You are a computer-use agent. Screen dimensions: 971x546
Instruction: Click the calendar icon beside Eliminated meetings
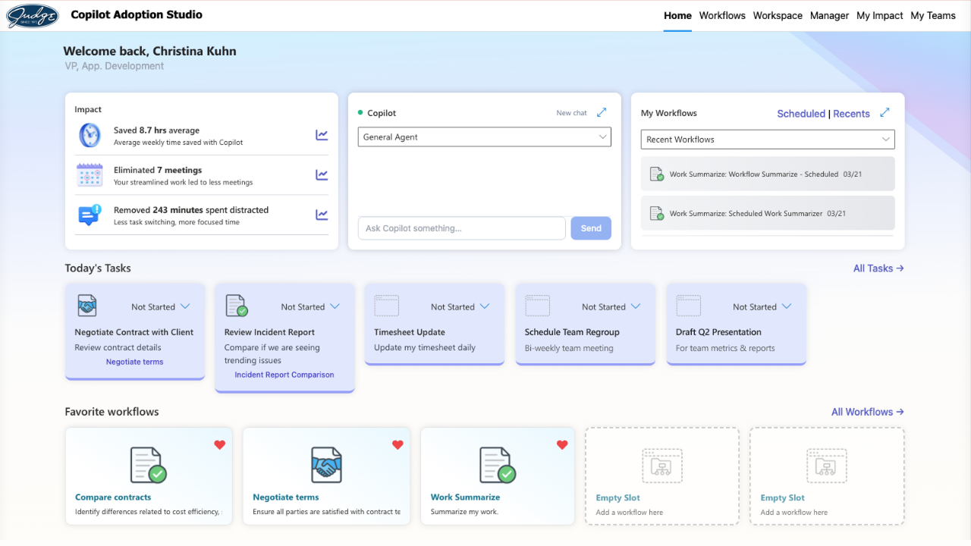pos(90,175)
